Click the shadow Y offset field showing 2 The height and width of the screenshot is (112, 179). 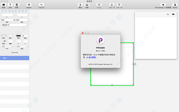click(x=25, y=41)
